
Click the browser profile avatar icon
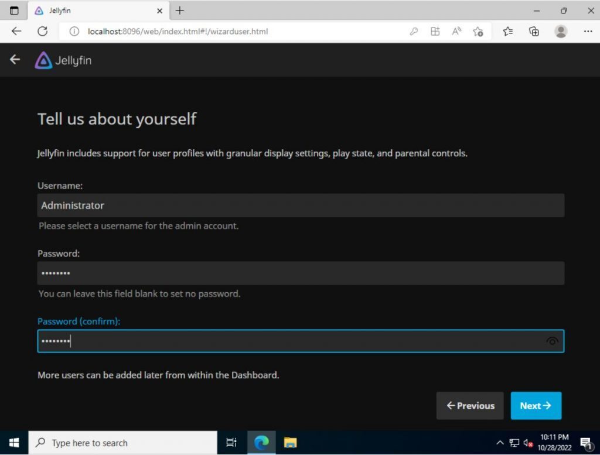click(561, 32)
